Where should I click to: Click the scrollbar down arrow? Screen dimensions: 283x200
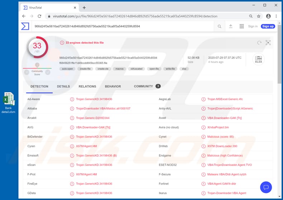coord(279,196)
